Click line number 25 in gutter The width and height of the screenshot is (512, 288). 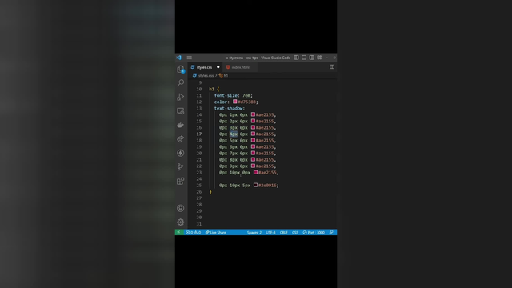point(199,186)
